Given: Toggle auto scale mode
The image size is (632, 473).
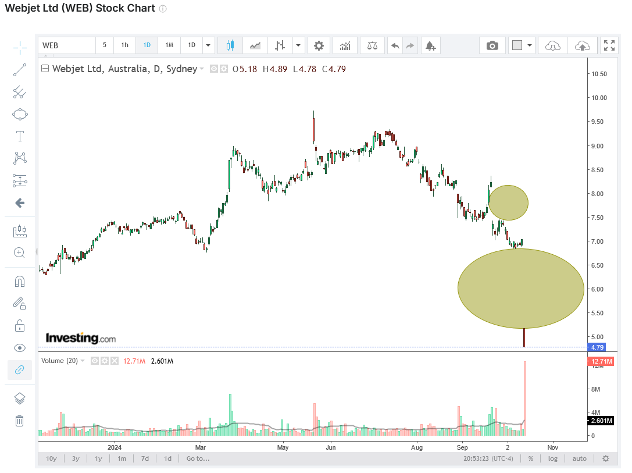Looking at the screenshot, I should (x=580, y=458).
